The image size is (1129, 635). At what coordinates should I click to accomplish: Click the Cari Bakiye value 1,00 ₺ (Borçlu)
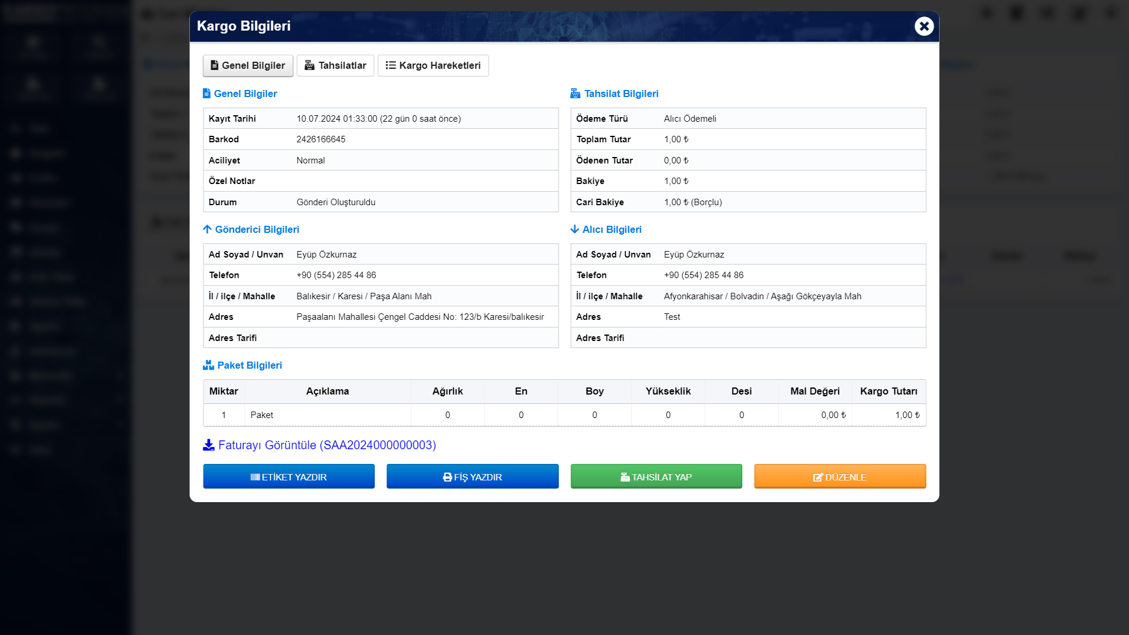click(x=693, y=202)
